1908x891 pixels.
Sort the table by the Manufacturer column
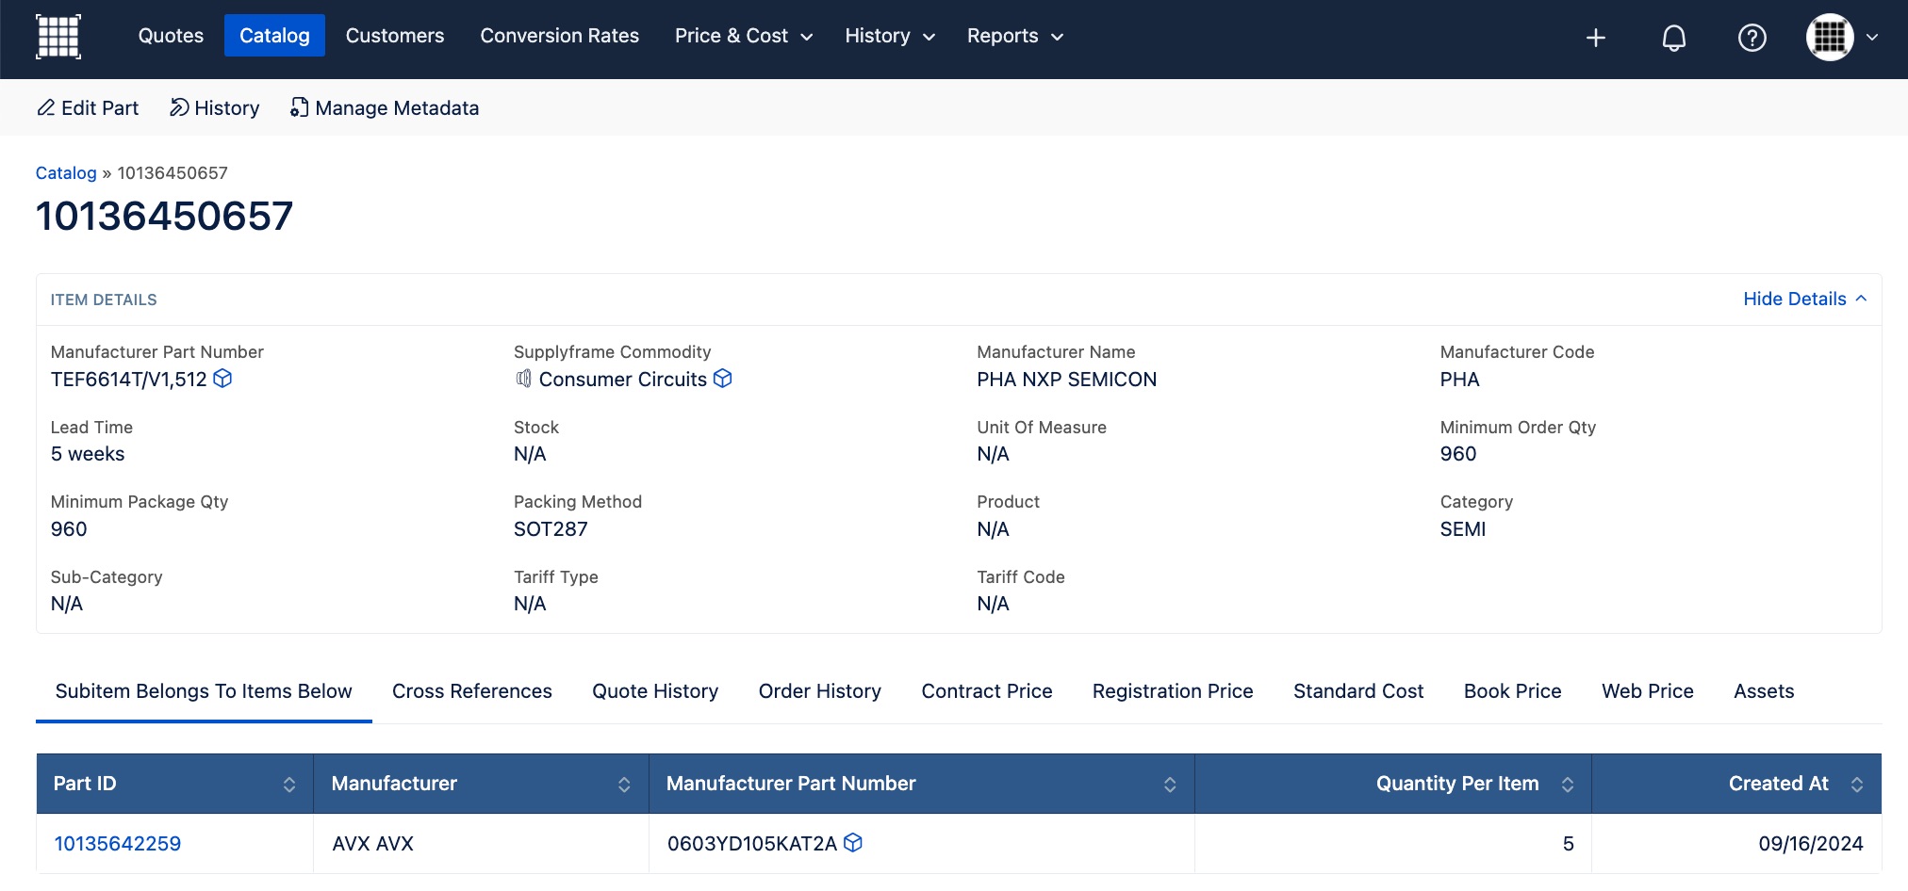[x=624, y=785]
